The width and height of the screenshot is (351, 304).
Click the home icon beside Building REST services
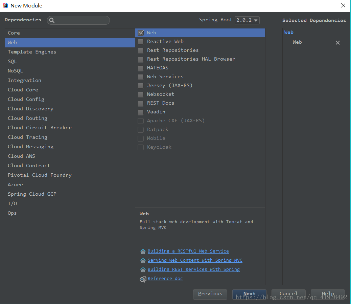pyautogui.click(x=143, y=269)
